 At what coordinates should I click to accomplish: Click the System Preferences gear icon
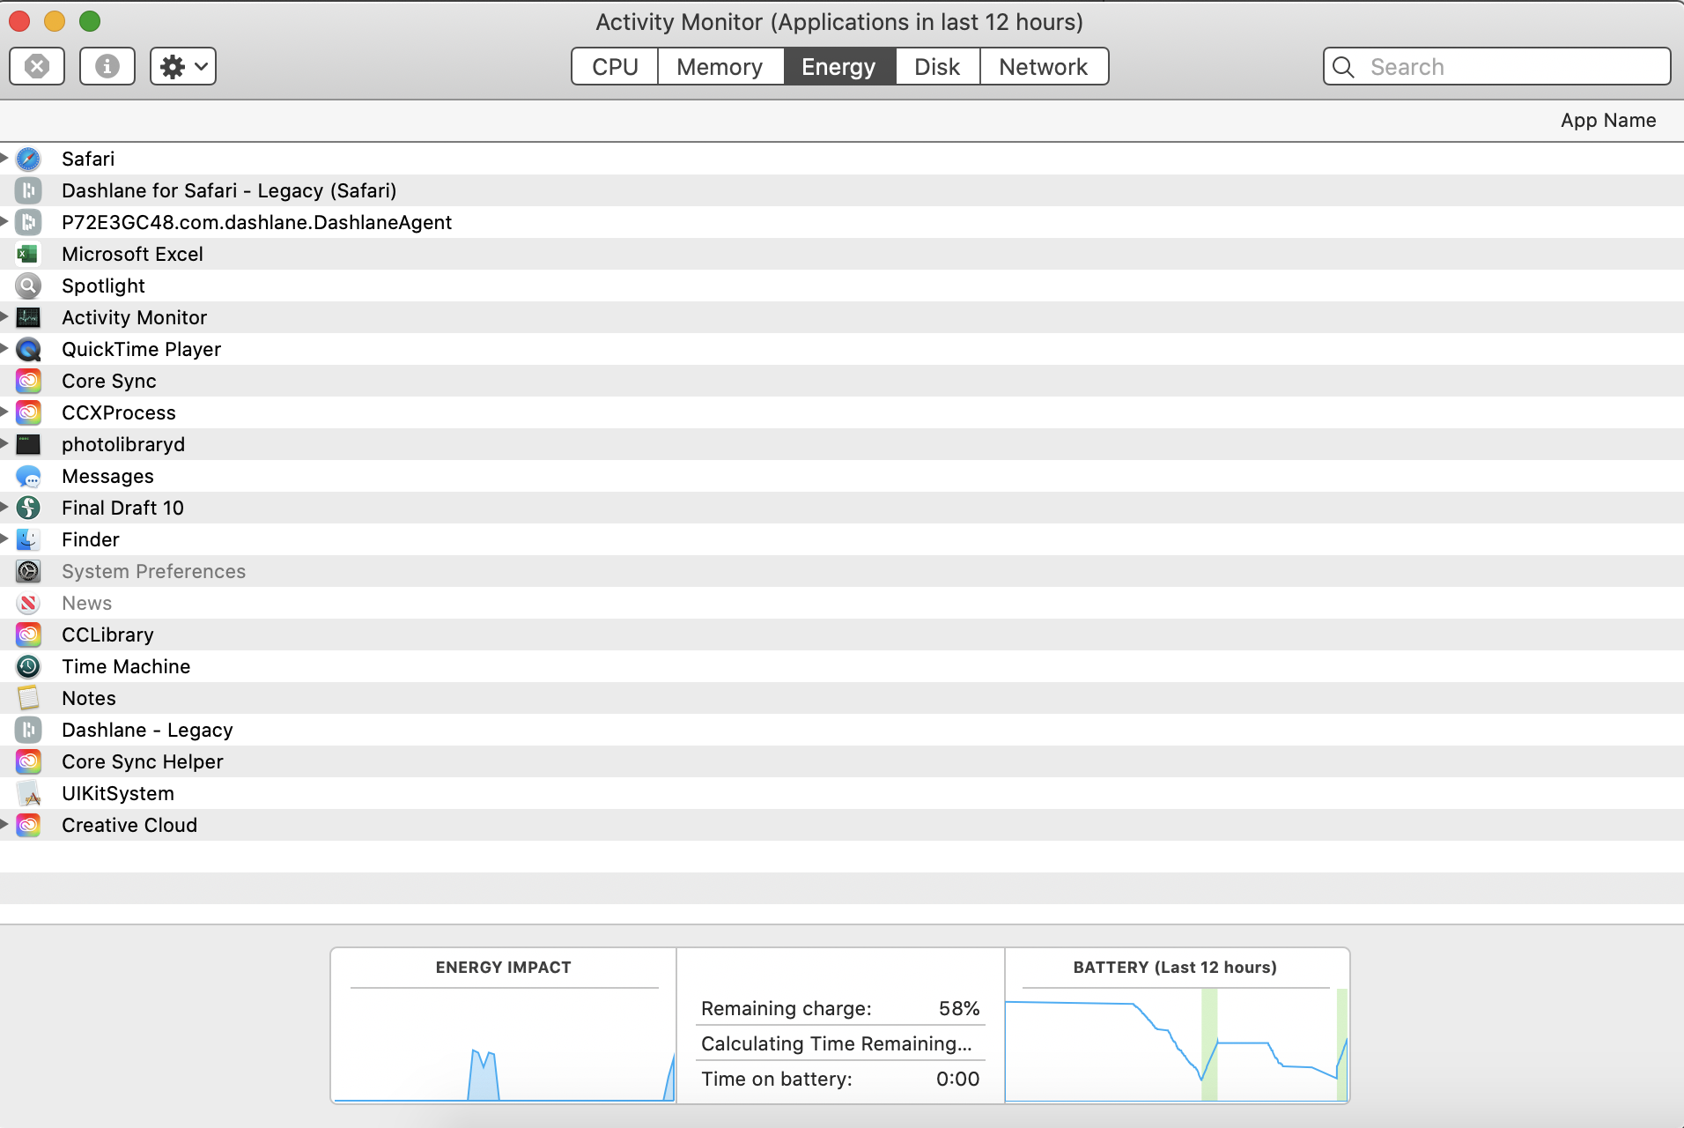(x=28, y=571)
